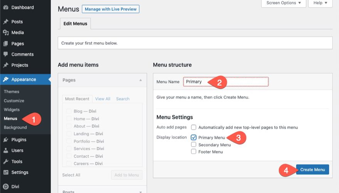The height and width of the screenshot is (193, 339).
Task: Click the Divi logo icon
Action: pos(6,186)
